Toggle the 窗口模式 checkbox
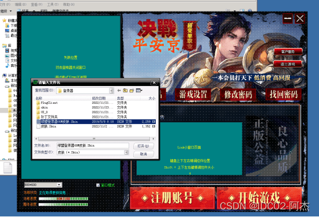 pyautogui.click(x=98, y=185)
